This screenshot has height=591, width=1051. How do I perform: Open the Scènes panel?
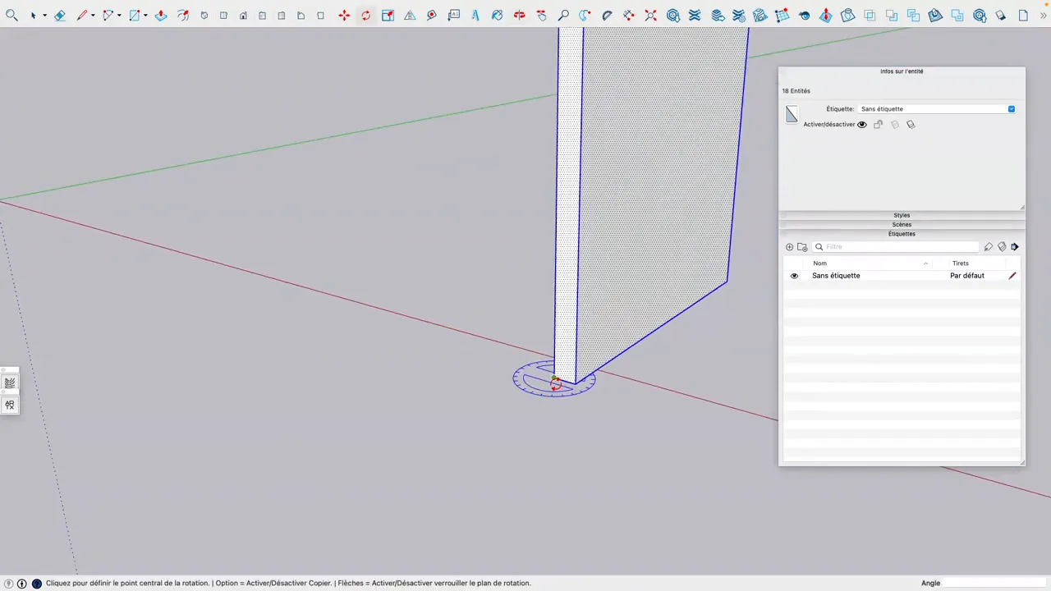coord(902,224)
